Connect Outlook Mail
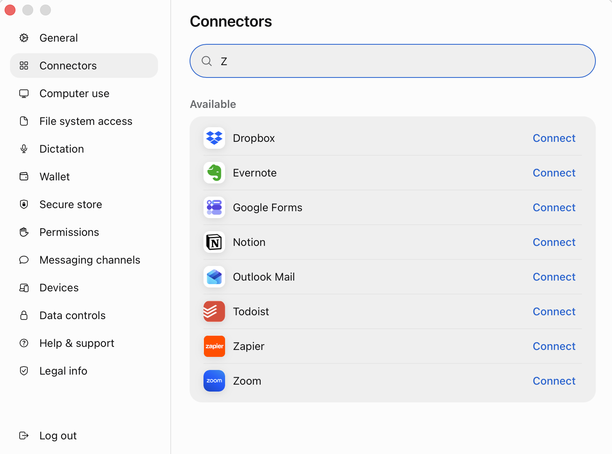612x454 pixels. [554, 277]
